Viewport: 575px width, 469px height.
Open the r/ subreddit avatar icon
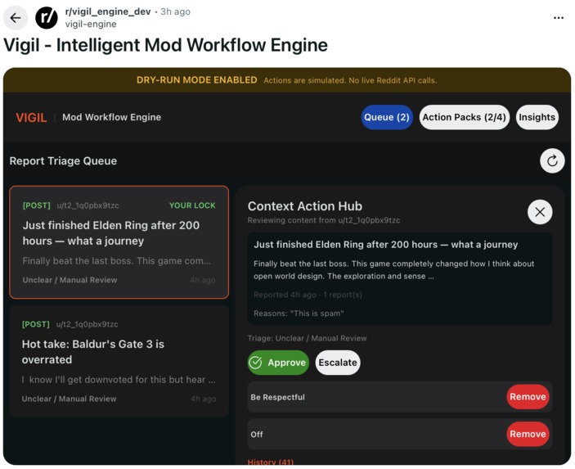point(47,18)
